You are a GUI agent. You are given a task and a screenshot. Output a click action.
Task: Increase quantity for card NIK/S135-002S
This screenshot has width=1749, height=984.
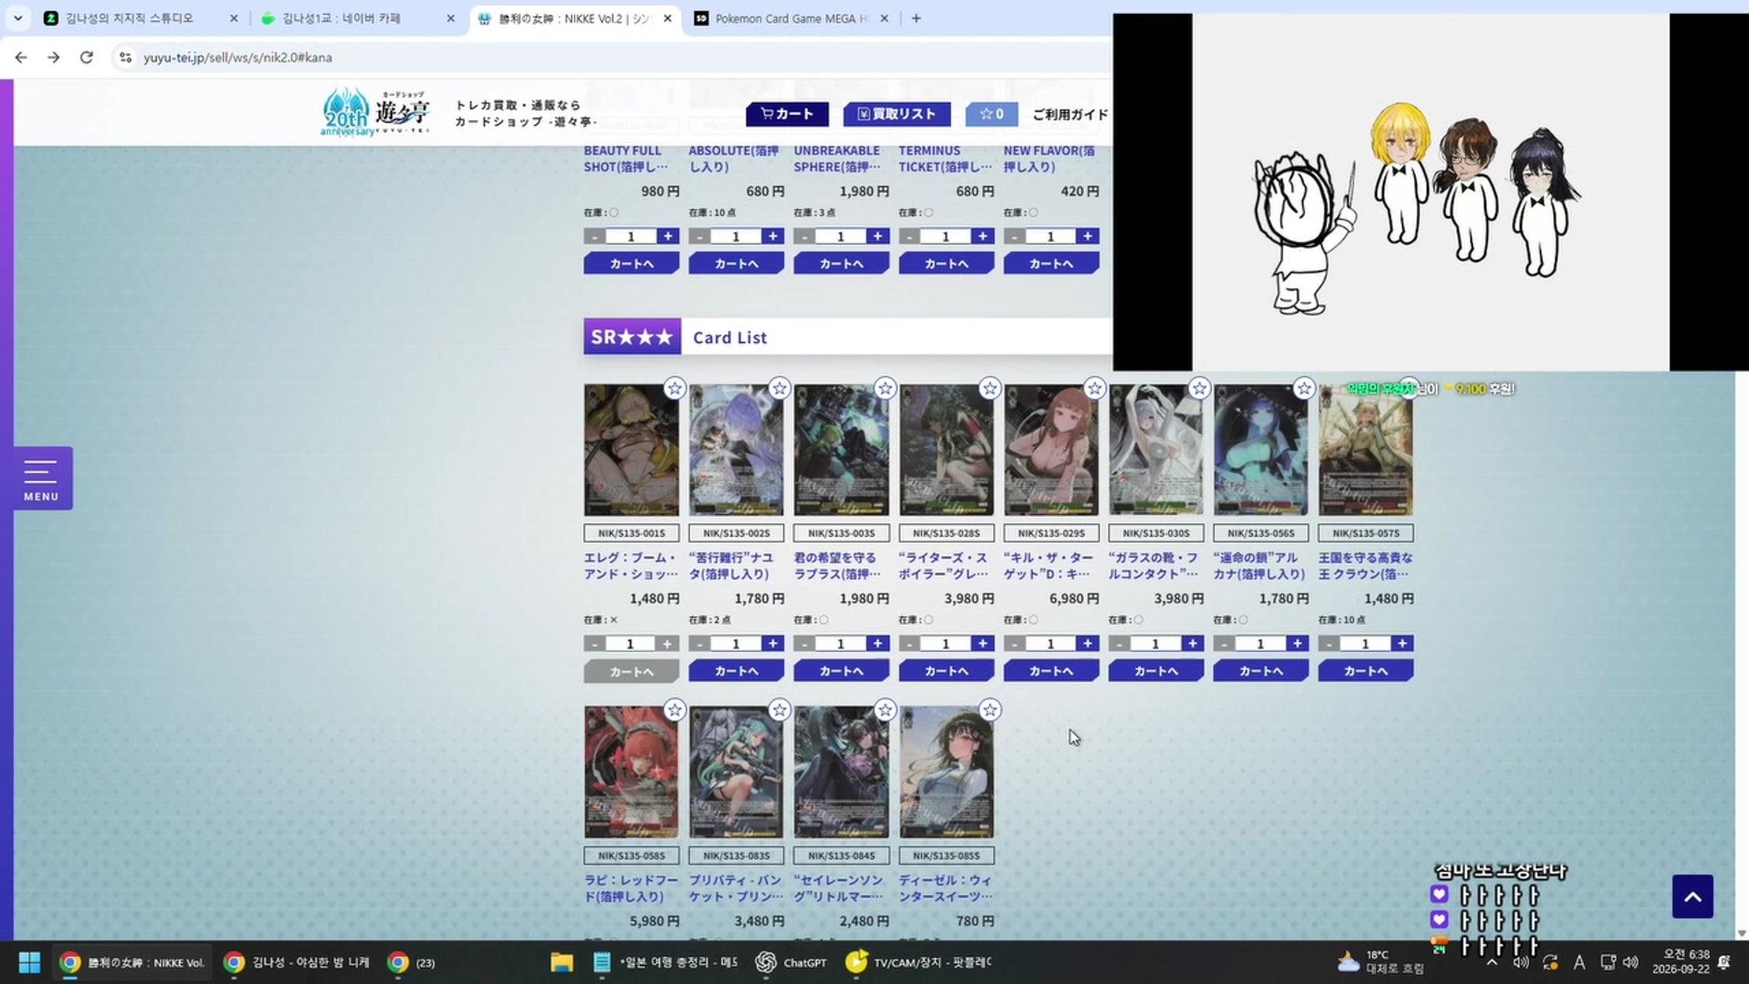(772, 643)
